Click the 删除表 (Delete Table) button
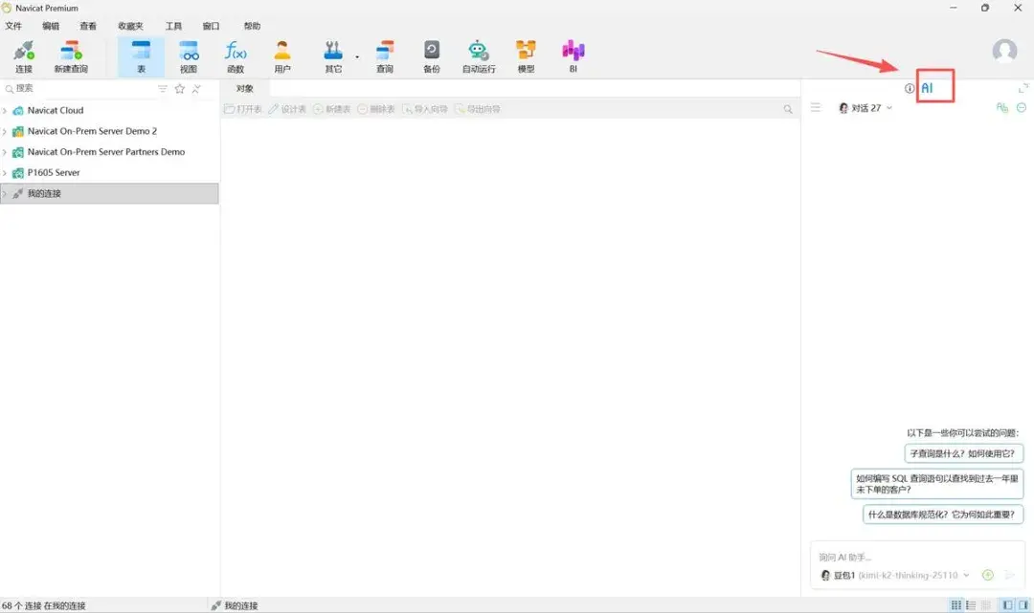1034x613 pixels. click(x=376, y=109)
